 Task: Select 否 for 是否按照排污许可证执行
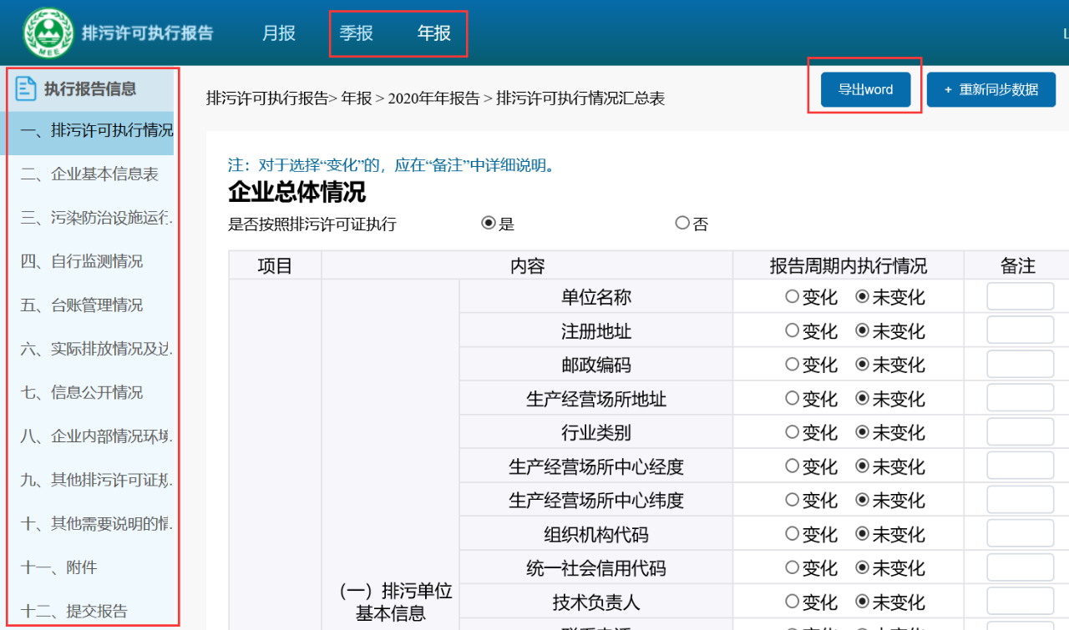pyautogui.click(x=679, y=223)
